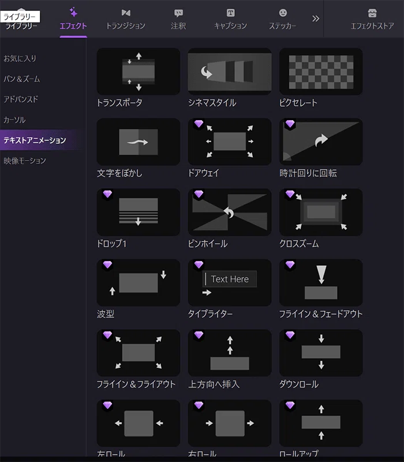
Task: Click the ピクセレート label text
Action: pos(298,103)
